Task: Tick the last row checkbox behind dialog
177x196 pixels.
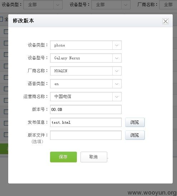Action: [x=6, y=134]
